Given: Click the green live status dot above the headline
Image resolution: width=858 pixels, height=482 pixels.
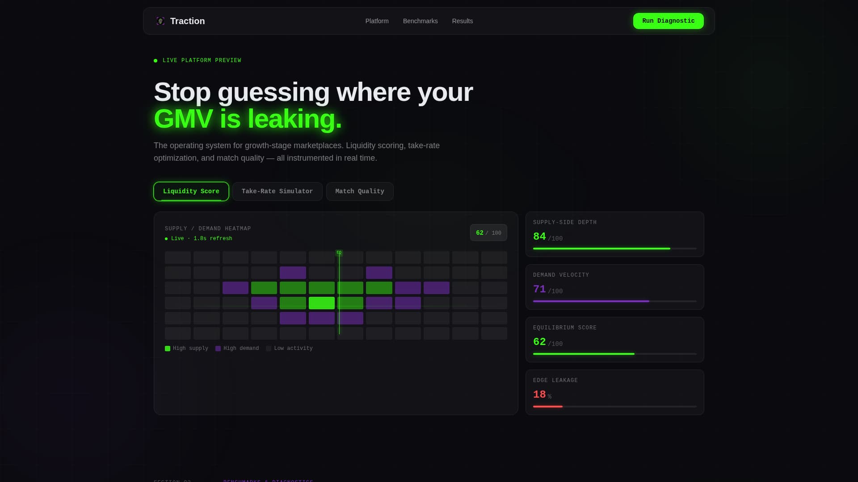Looking at the screenshot, I should (156, 61).
